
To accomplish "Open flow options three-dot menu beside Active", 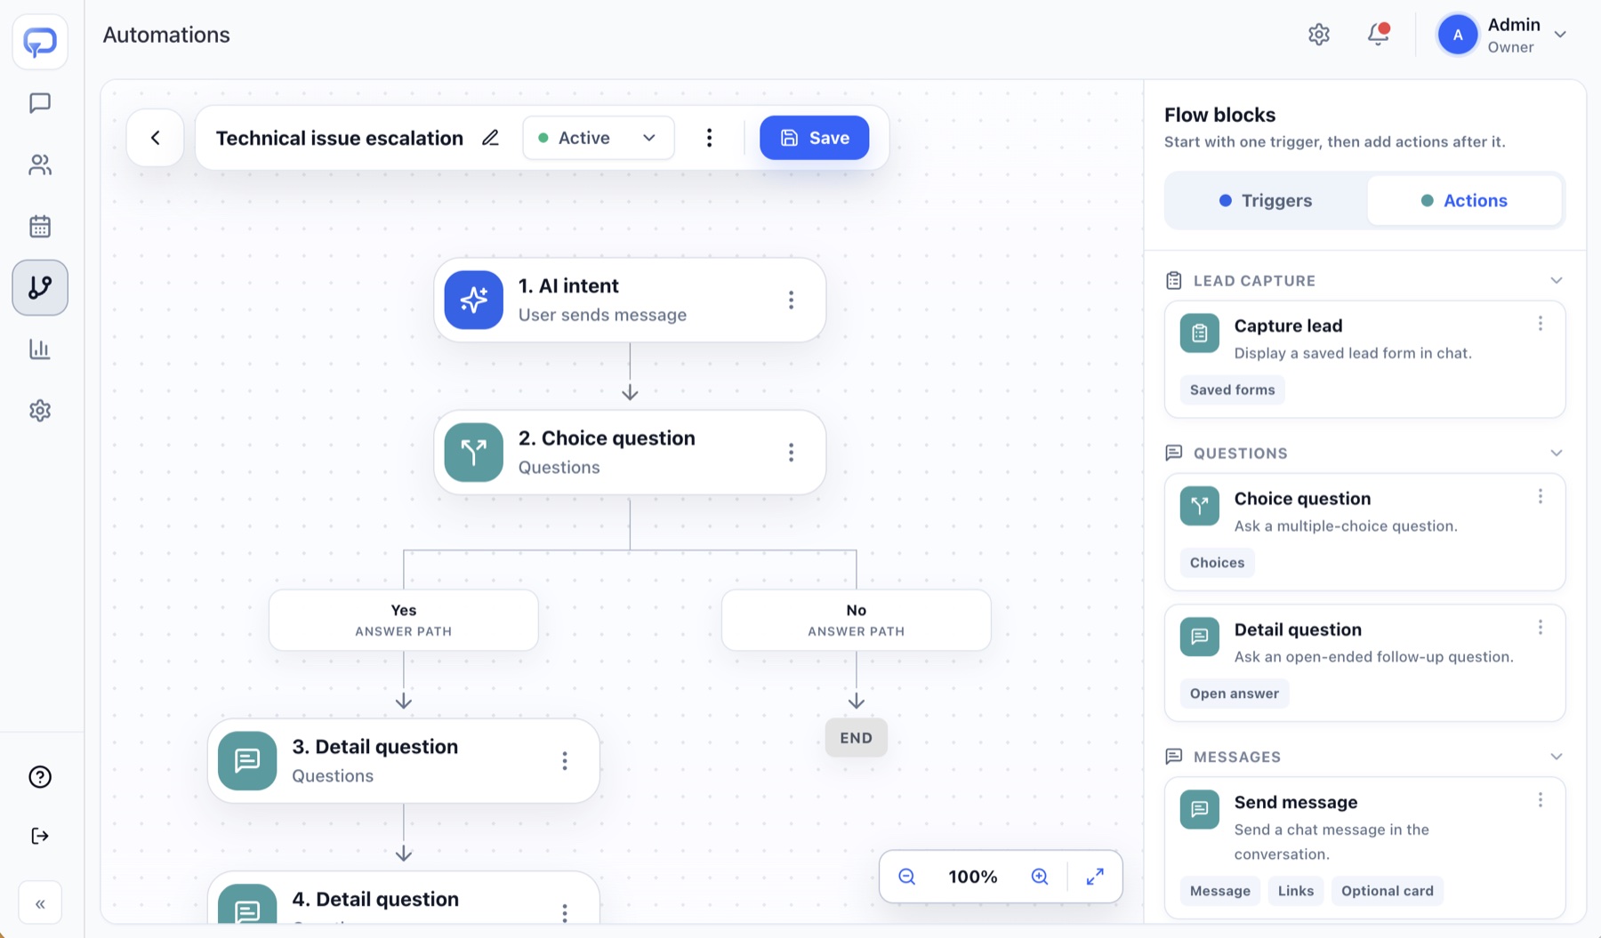I will [709, 138].
